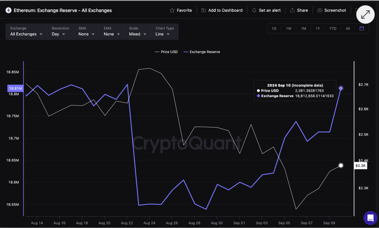The height and width of the screenshot is (228, 379).
Task: Select the 1M time range
Action: point(303,28)
